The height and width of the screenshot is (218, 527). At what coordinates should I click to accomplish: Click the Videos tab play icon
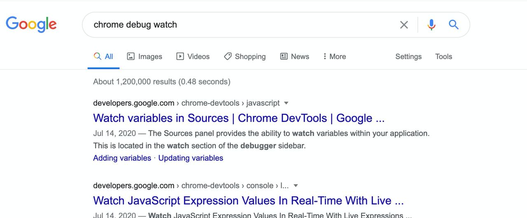(180, 56)
